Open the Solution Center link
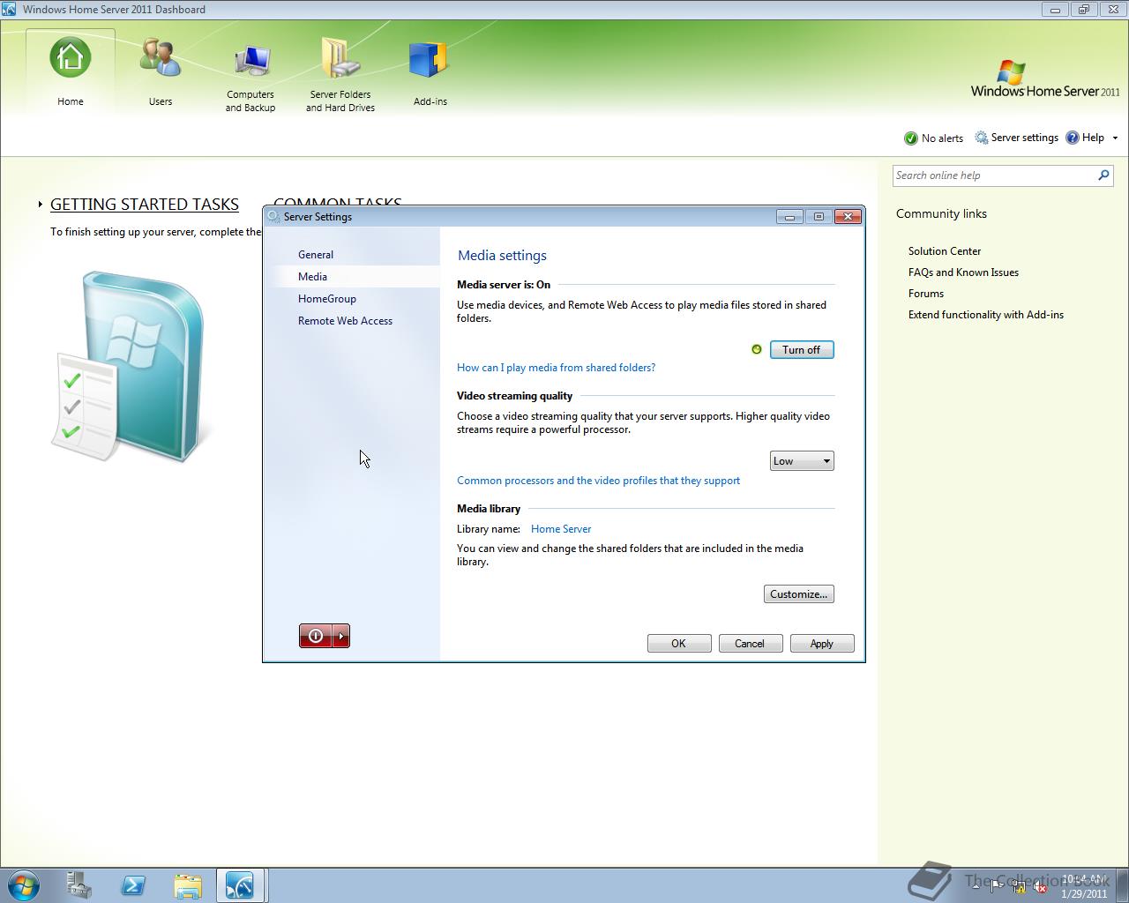Image resolution: width=1129 pixels, height=903 pixels. coord(945,251)
